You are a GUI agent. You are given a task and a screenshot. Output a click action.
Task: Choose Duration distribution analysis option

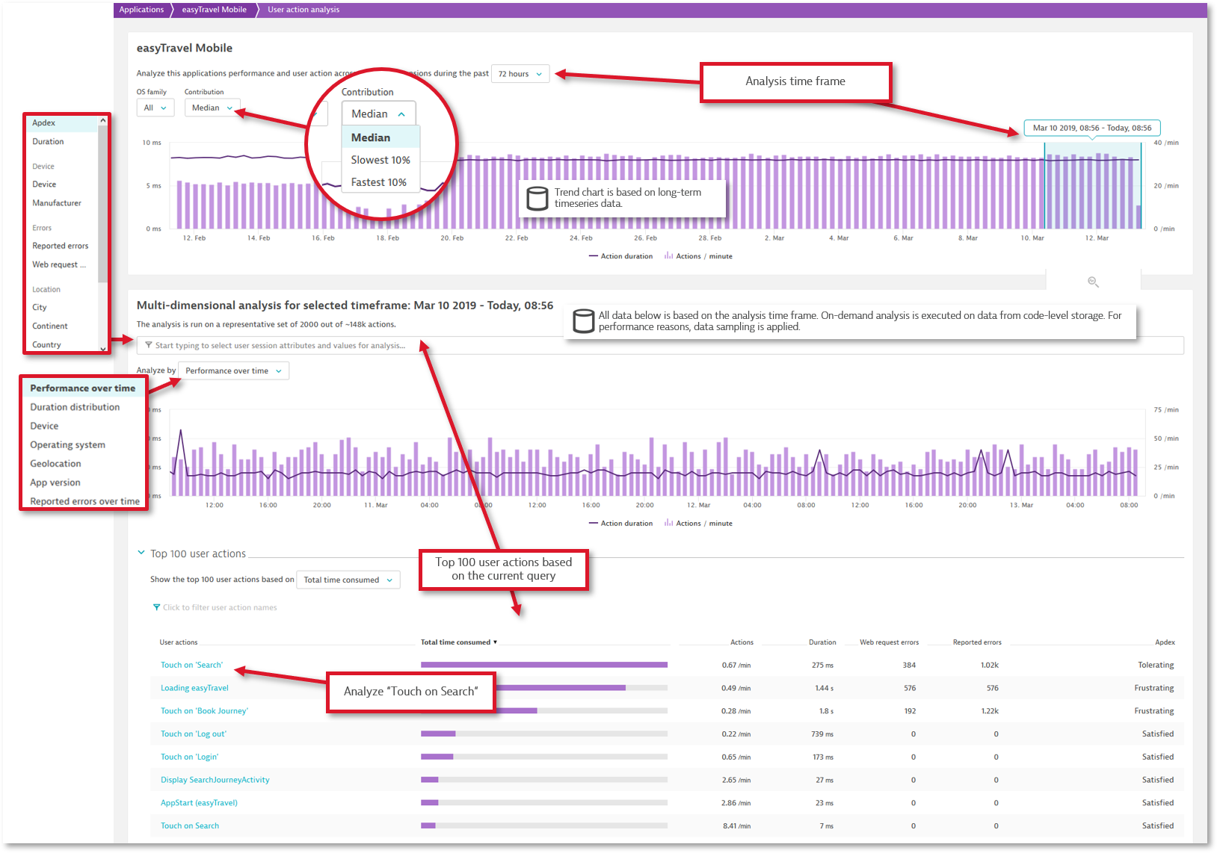click(x=75, y=407)
